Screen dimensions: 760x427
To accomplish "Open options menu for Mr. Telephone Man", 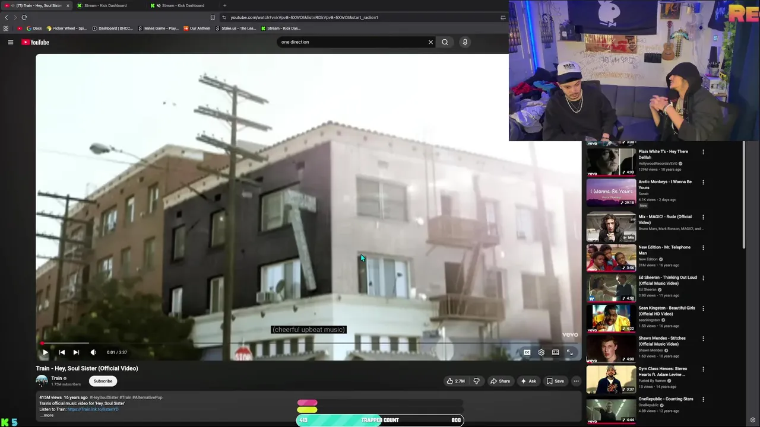I will click(703, 247).
